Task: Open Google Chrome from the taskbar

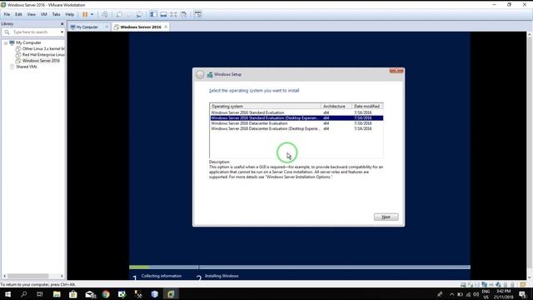Action: coord(106,294)
